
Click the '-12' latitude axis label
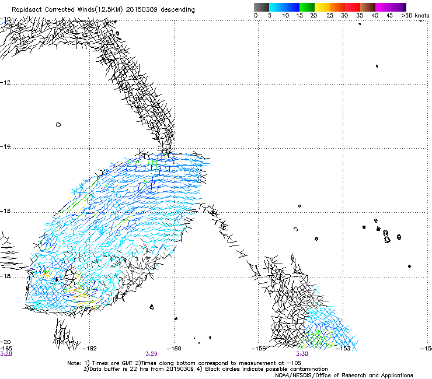pyautogui.click(x=6, y=83)
